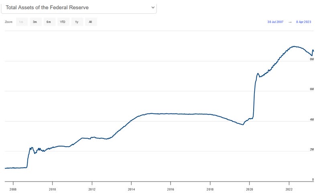Click the 0 y-axis label

(x=313, y=180)
